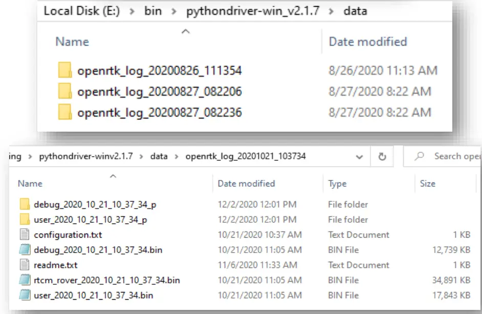Click the debug_2020_10_21_10_37_34_p folder icon
Viewport: 482px width, 314px height.
pos(25,204)
